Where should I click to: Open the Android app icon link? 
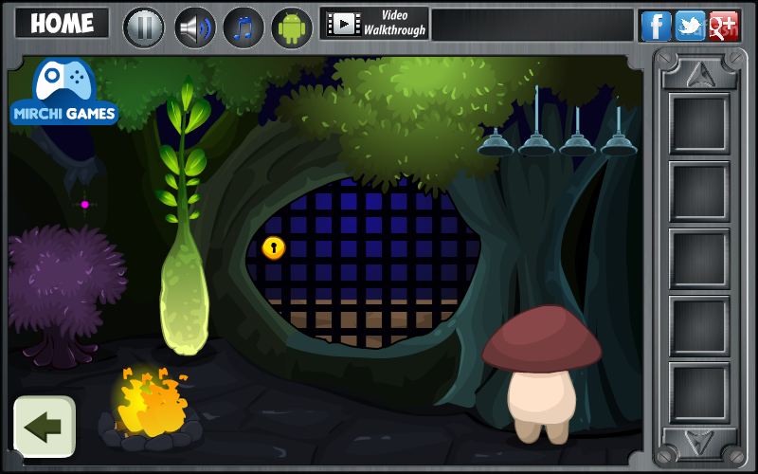click(x=292, y=27)
